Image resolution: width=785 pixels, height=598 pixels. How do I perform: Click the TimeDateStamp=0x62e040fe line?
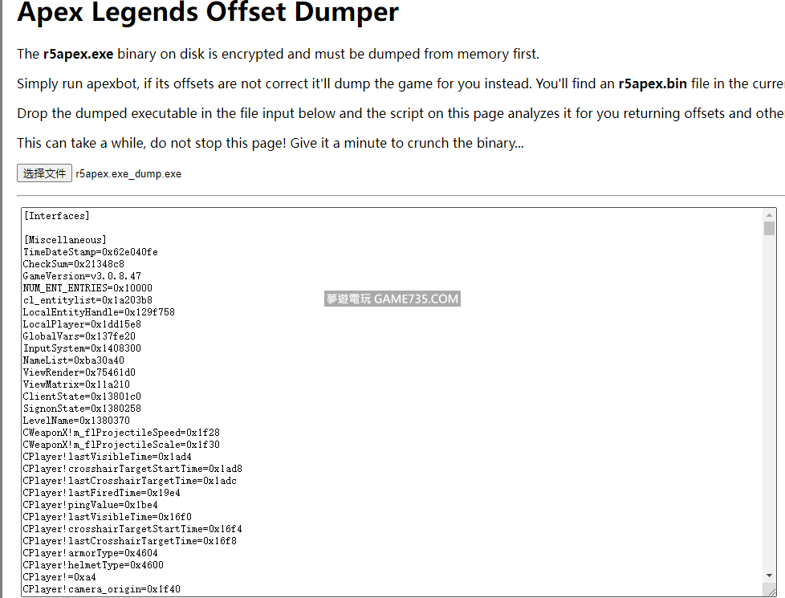coord(91,252)
